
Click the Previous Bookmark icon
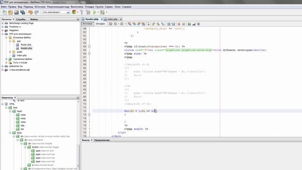(x=153, y=24)
